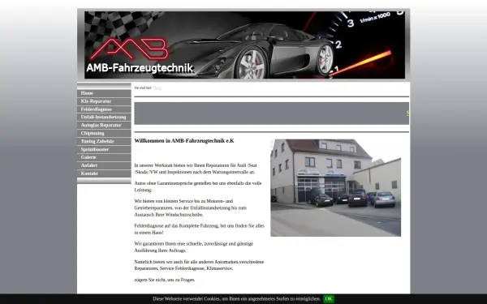Accept cookies with the OK button

coord(329,298)
